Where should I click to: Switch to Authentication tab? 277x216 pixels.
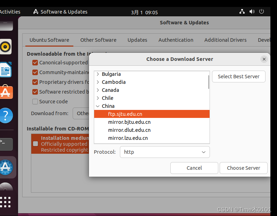176,40
